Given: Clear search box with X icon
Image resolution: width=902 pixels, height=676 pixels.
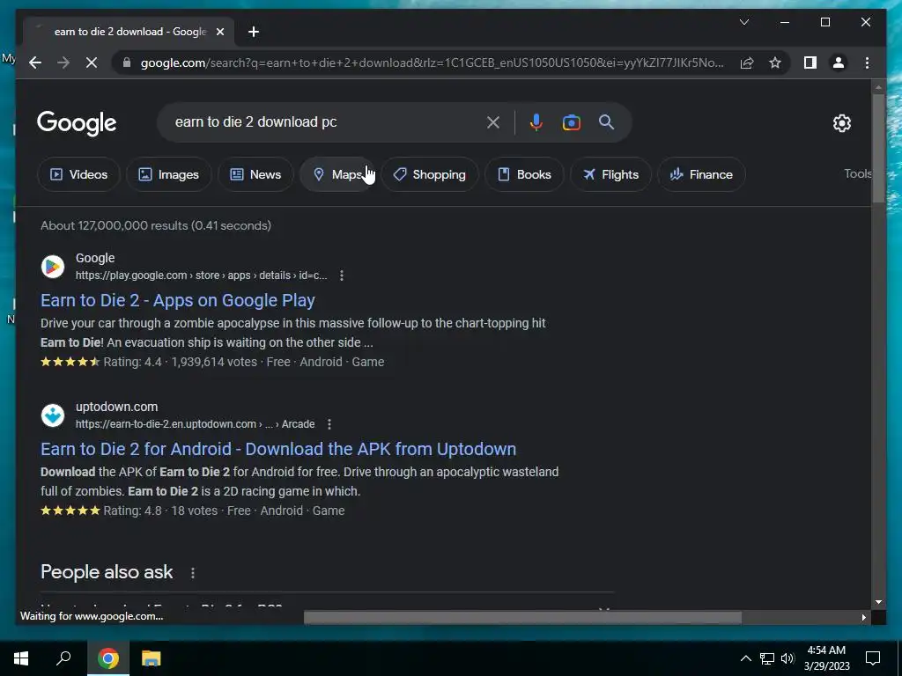Looking at the screenshot, I should [493, 122].
